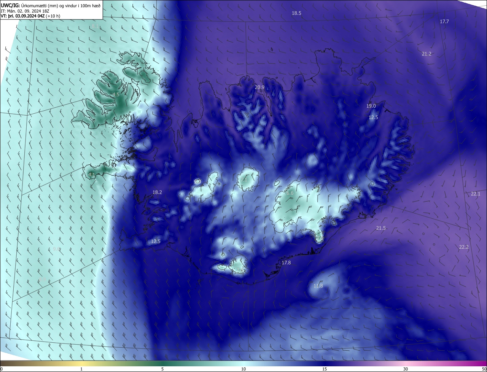487x372 pixels.
Task: Pick the dark green color bar segment above 5
Action: click(x=162, y=363)
